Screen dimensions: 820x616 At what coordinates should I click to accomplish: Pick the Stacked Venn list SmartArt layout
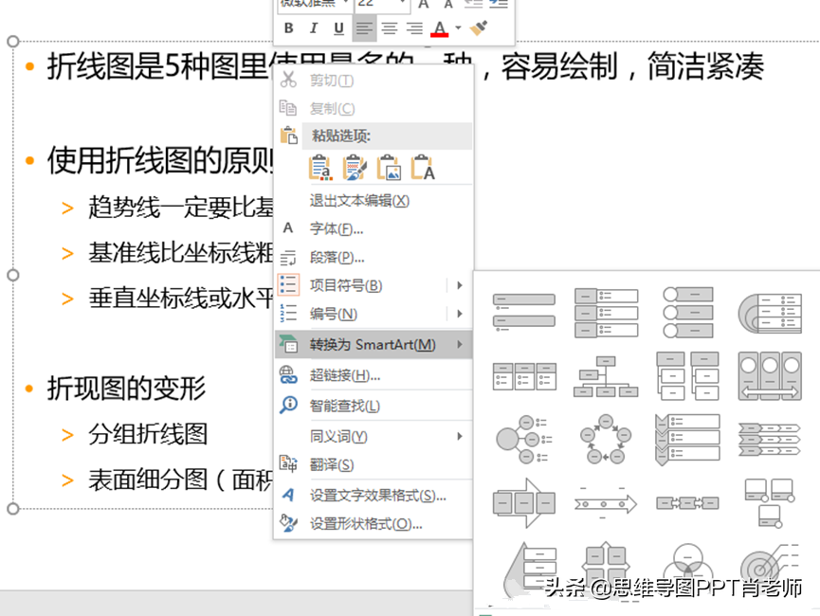point(770,313)
